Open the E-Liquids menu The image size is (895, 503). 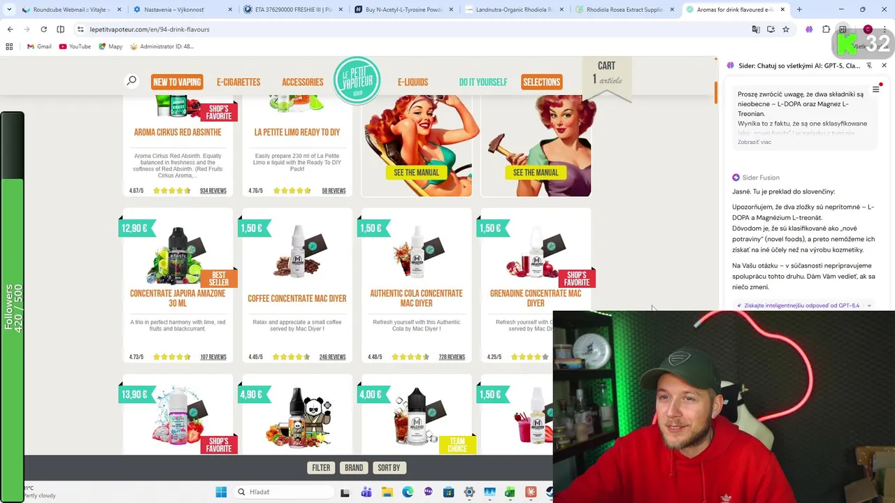413,82
